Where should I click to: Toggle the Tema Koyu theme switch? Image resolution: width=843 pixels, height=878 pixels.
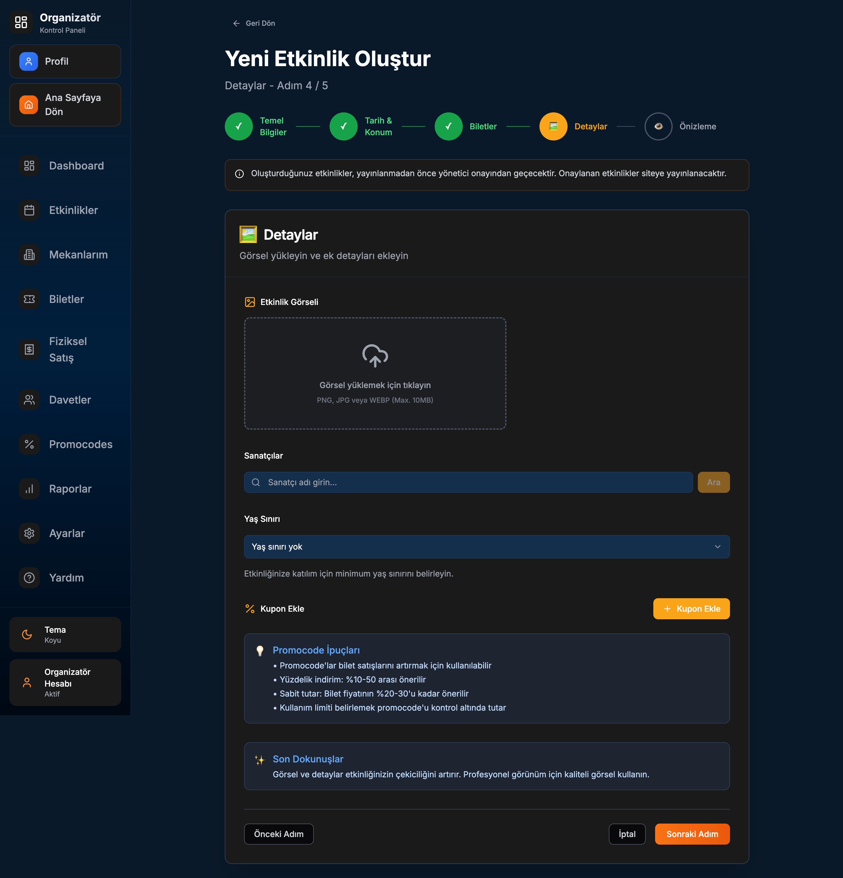65,634
